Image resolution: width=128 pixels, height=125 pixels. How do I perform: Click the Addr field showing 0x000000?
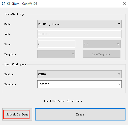(79, 34)
